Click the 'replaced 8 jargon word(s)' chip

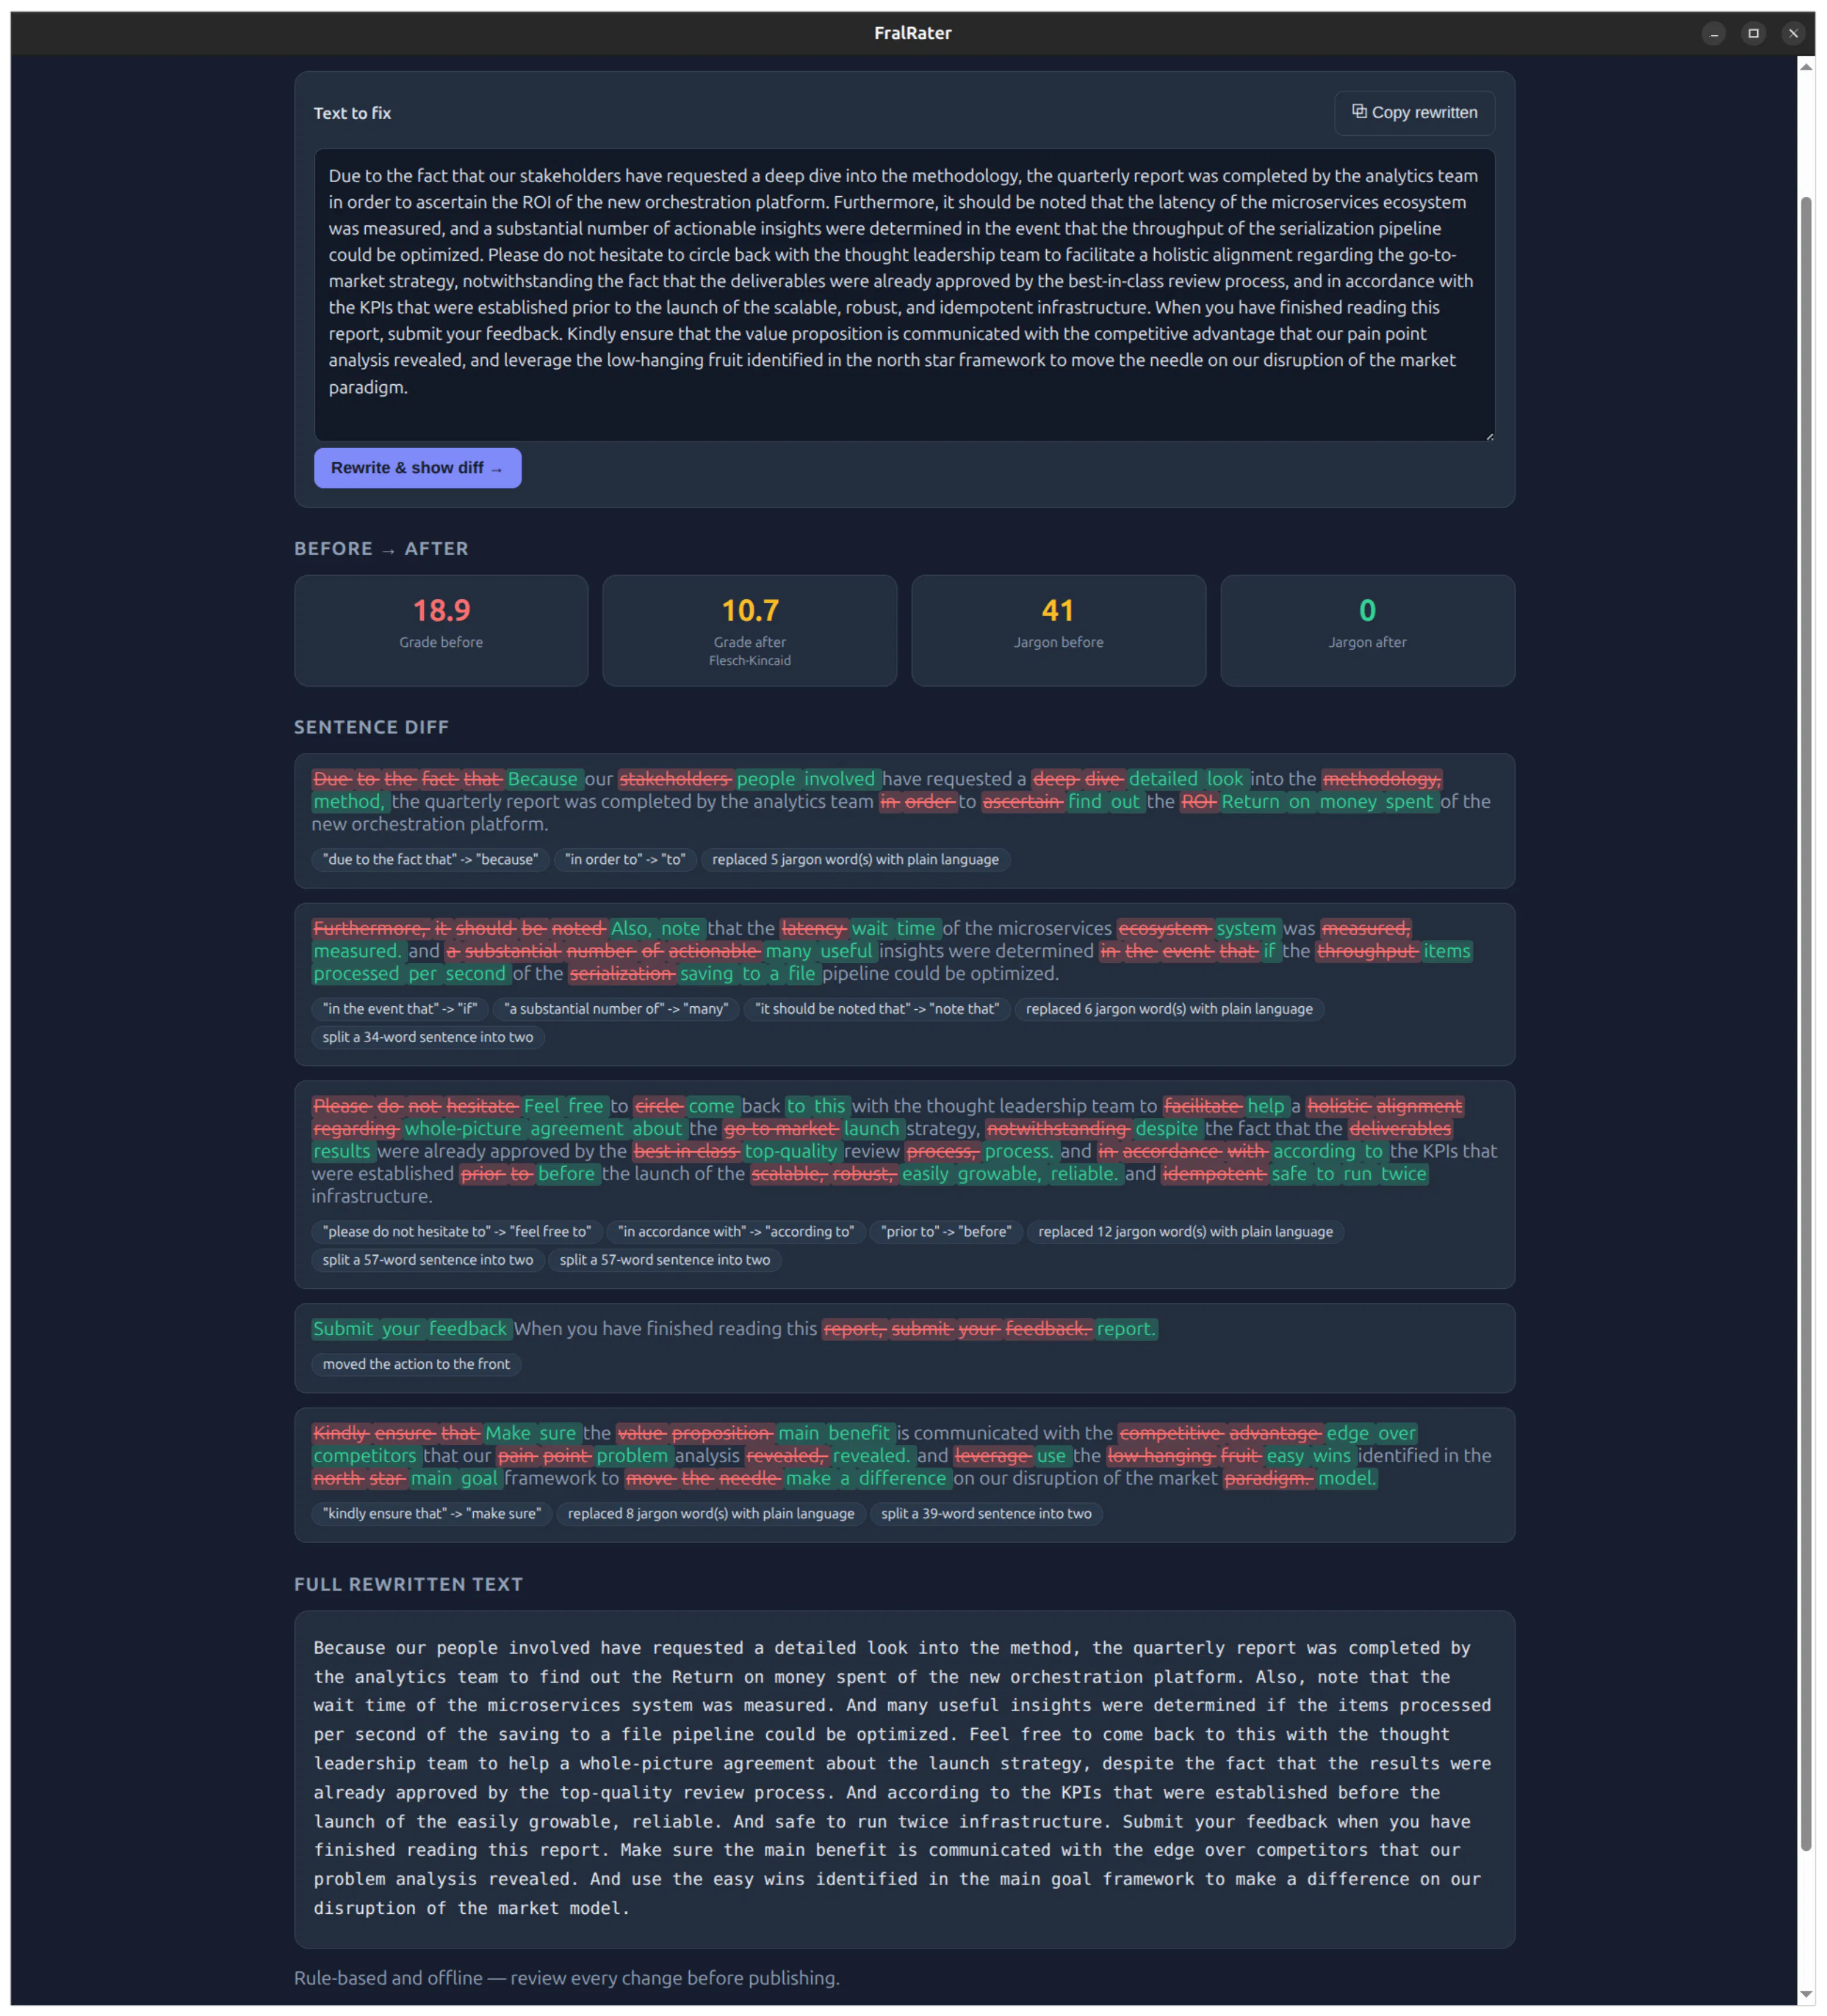pos(710,1514)
